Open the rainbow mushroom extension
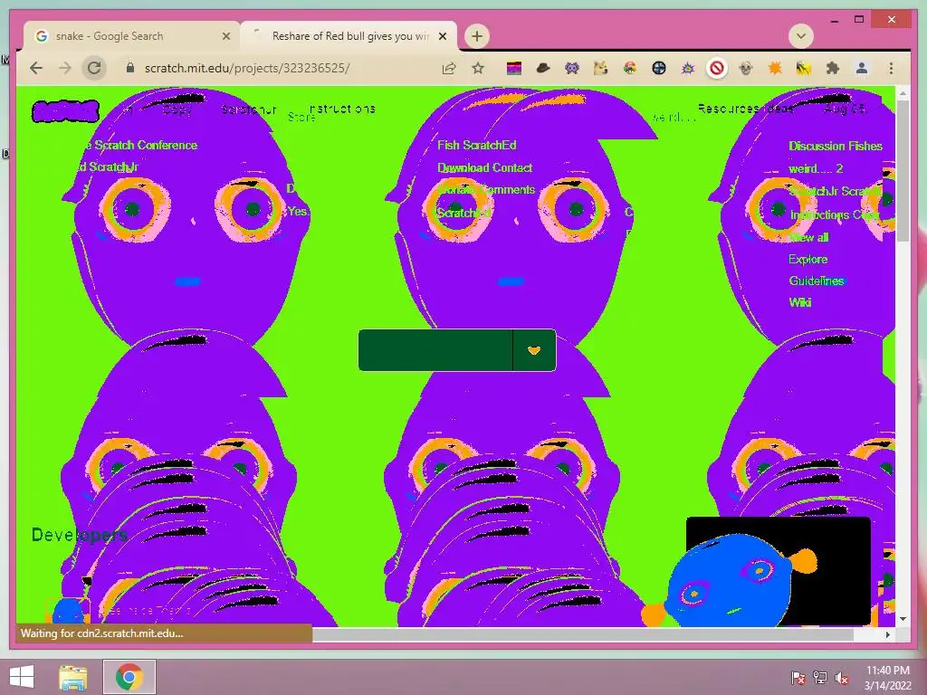The image size is (927, 695). [x=630, y=69]
